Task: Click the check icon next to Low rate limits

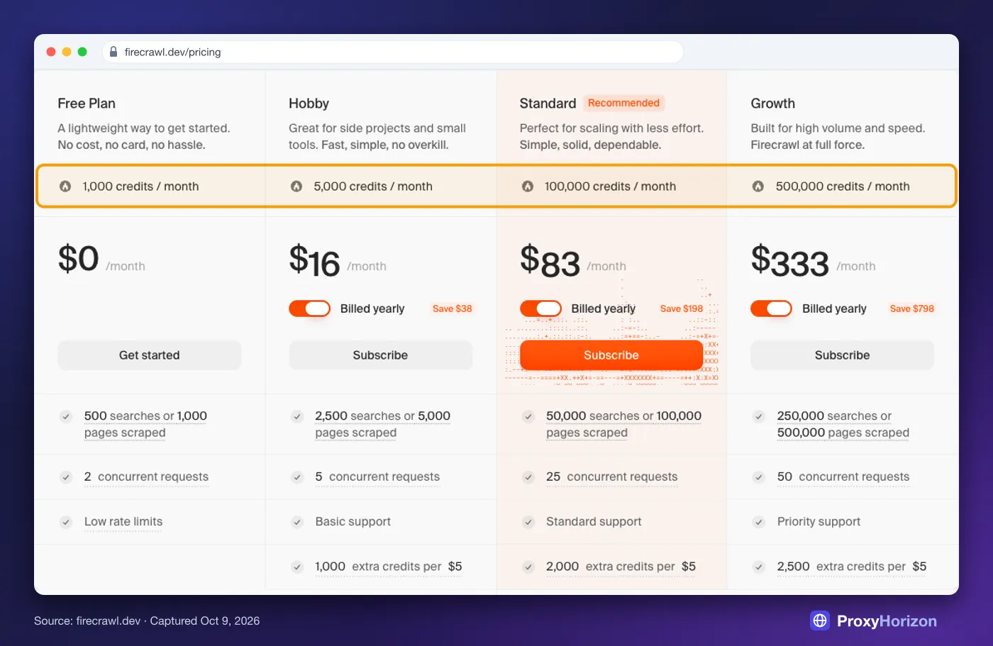Action: (66, 522)
